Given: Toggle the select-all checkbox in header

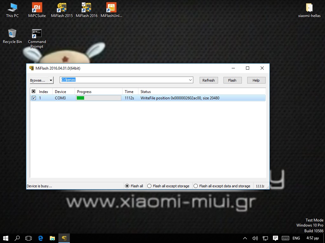Looking at the screenshot, I should coord(34,91).
